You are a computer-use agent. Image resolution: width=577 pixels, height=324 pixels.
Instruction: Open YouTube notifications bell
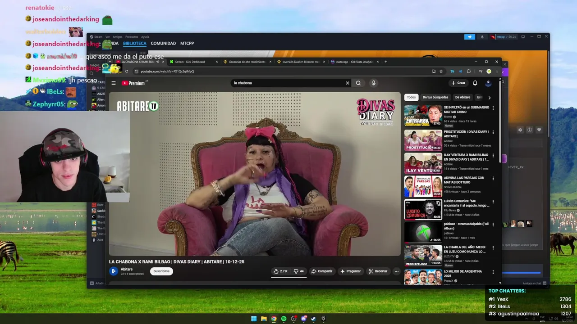(x=475, y=83)
